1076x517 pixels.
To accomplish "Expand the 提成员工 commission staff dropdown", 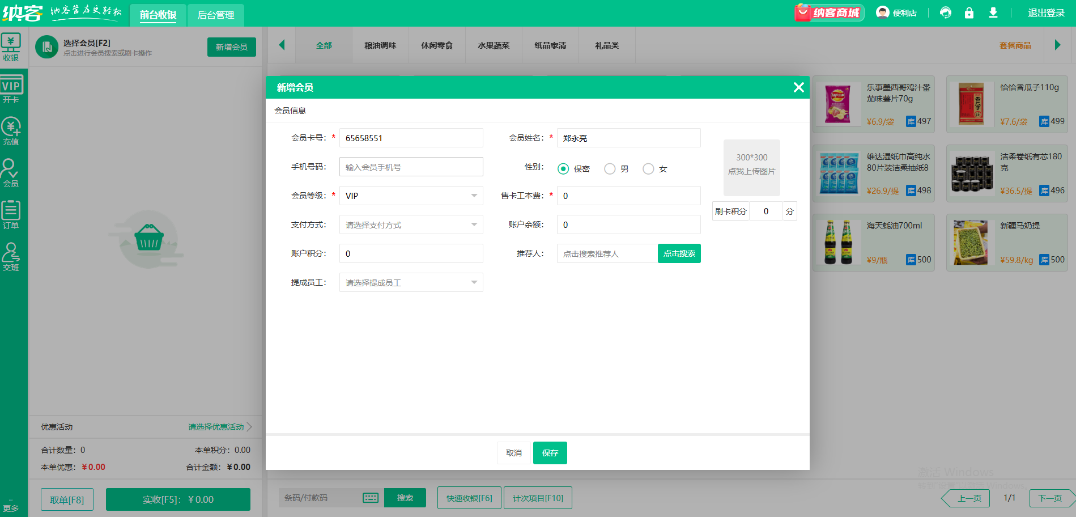I will 411,282.
